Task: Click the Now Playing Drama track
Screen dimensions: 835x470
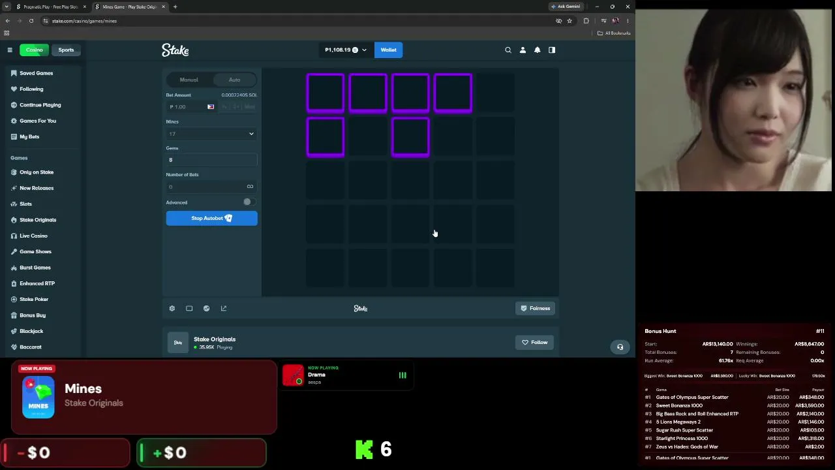Action: pos(347,375)
